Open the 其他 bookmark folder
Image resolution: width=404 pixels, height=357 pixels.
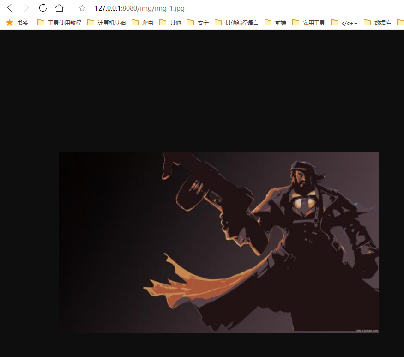pos(170,23)
